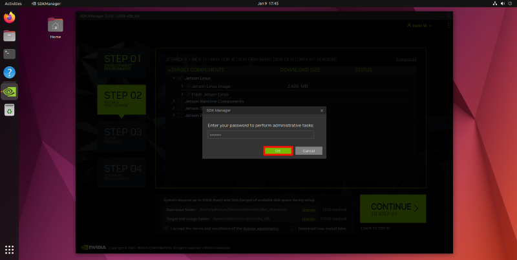Click OK in the password dialog
This screenshot has height=260, width=517.
[278, 150]
